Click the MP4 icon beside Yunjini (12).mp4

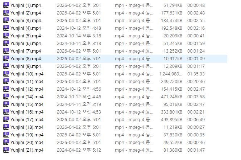[x=6, y=89]
